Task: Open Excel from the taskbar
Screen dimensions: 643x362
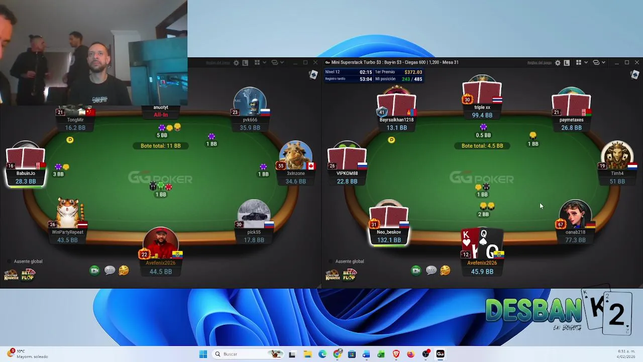Action: click(x=381, y=354)
